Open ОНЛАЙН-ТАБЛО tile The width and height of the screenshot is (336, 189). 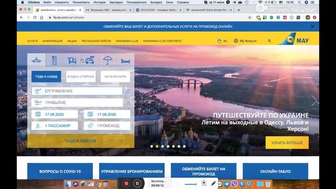[275, 171]
